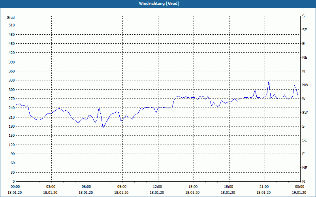This screenshot has width=316, height=197.
Task: Select the 18.01.20 date under 12:00
Action: pos(157,193)
